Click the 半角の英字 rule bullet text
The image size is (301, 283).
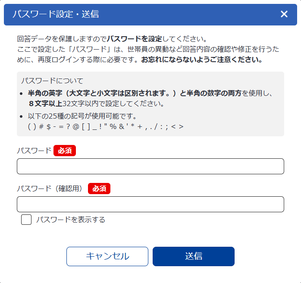(x=151, y=93)
